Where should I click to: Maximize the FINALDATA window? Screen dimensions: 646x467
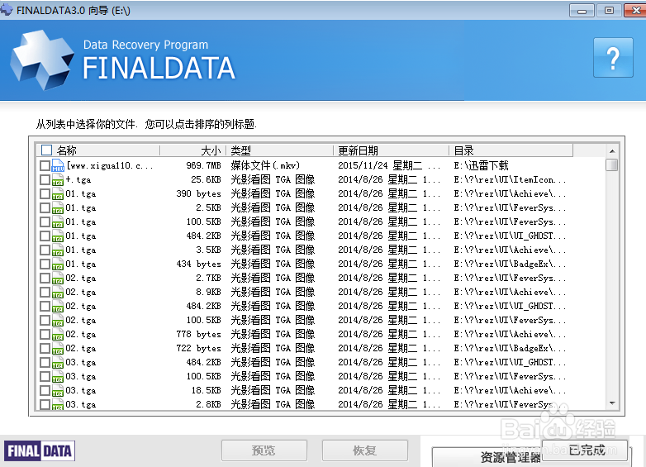[x=609, y=10]
